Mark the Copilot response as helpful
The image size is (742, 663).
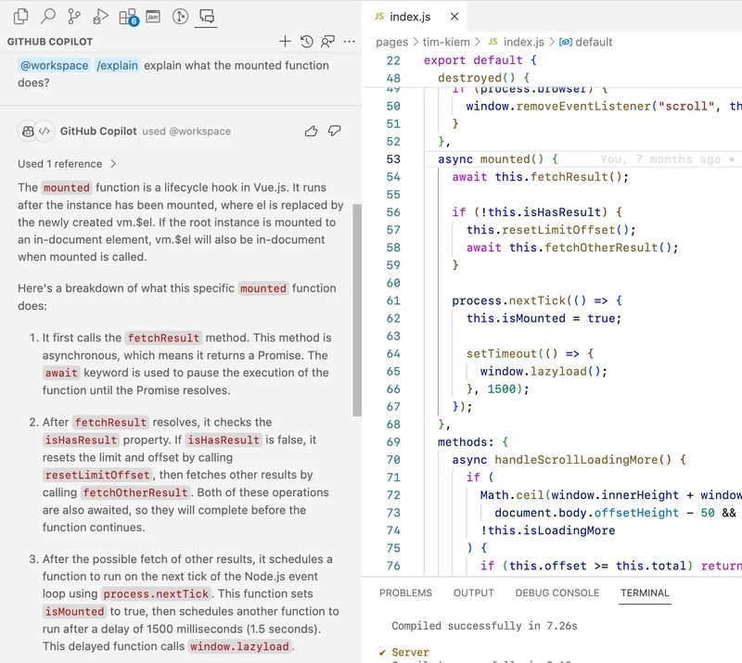click(x=311, y=131)
